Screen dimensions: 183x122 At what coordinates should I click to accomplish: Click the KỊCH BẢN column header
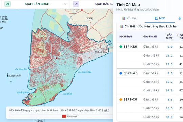click(126, 36)
